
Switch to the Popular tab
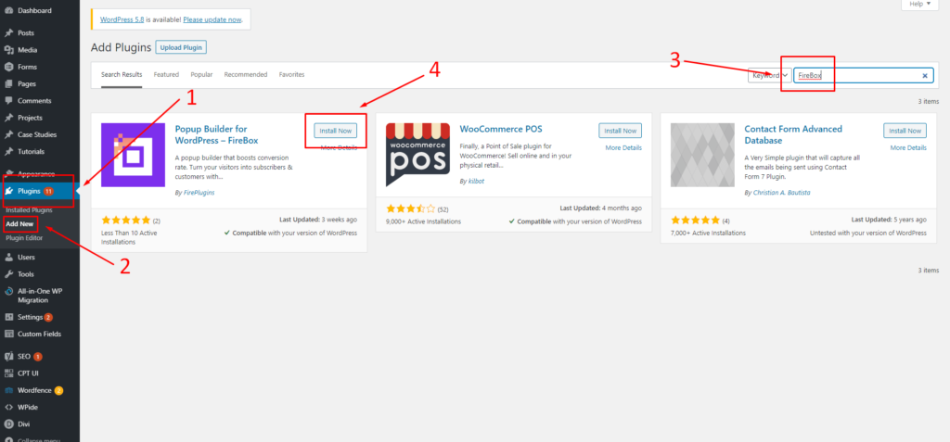click(201, 74)
